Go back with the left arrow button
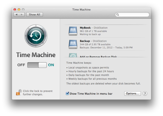 [x=16, y=15]
